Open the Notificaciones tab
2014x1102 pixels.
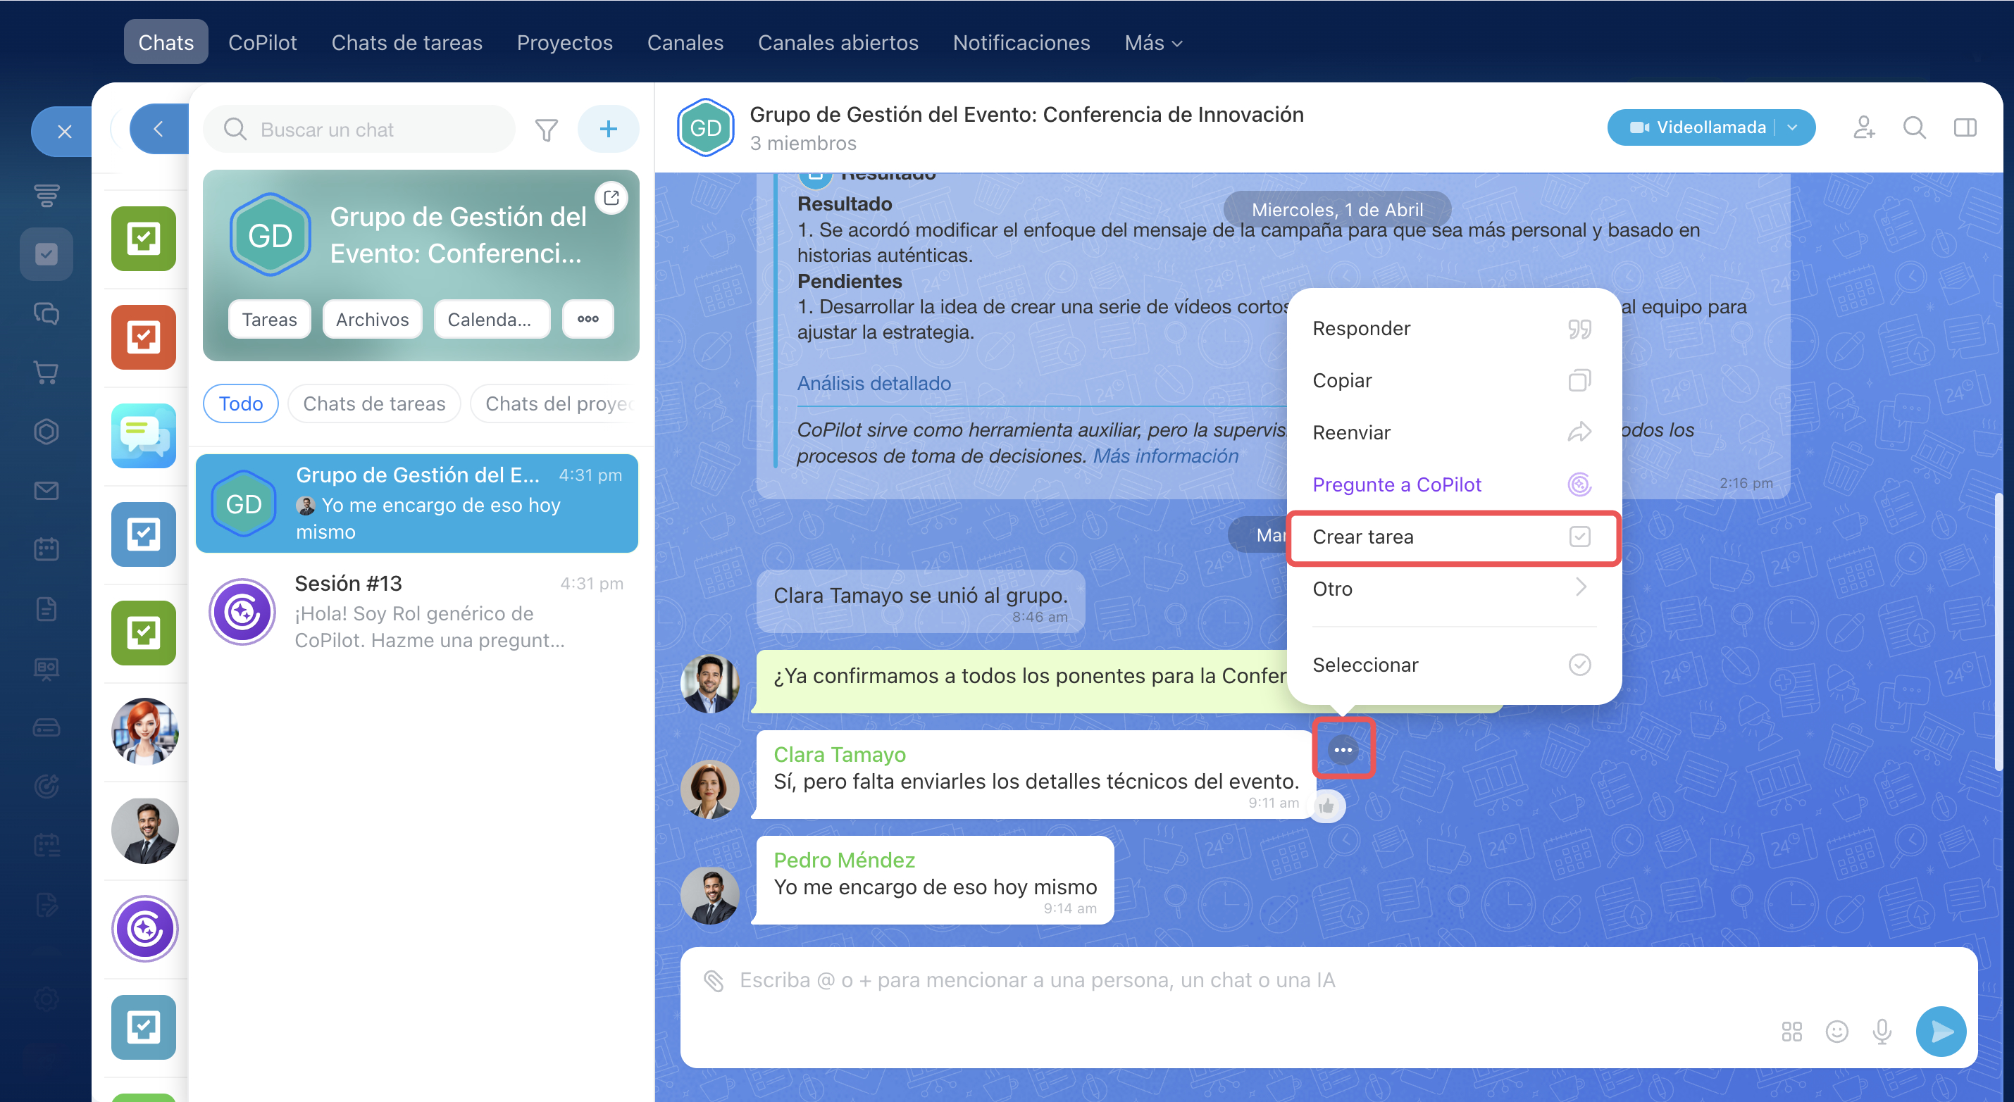pos(1021,43)
